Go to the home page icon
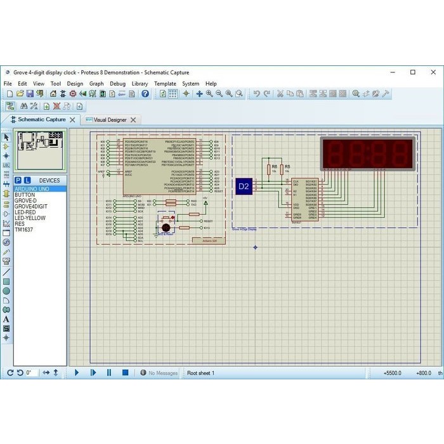The image size is (444, 444). [x=53, y=94]
